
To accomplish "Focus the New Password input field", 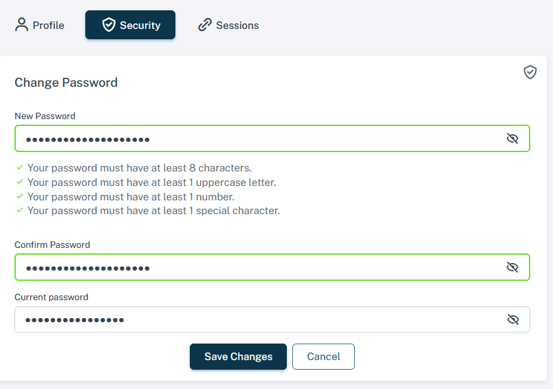I will [272, 138].
